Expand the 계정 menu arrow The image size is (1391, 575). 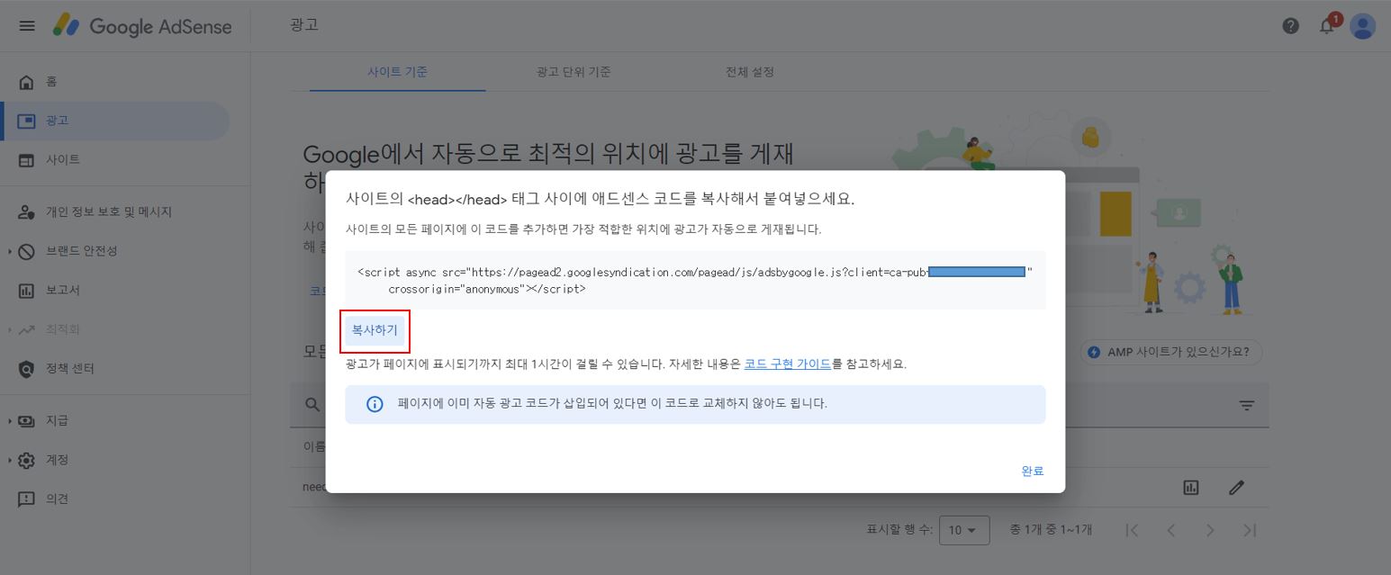point(10,460)
